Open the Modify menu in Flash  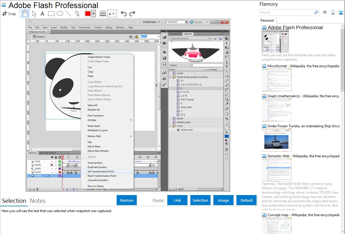64,28
